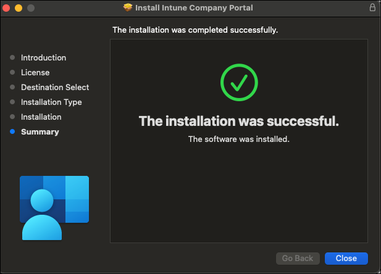The height and width of the screenshot is (274, 381).
Task: Select the Summary step label
Action: 40,132
